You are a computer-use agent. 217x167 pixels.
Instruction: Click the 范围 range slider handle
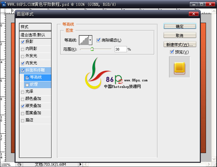(92, 49)
